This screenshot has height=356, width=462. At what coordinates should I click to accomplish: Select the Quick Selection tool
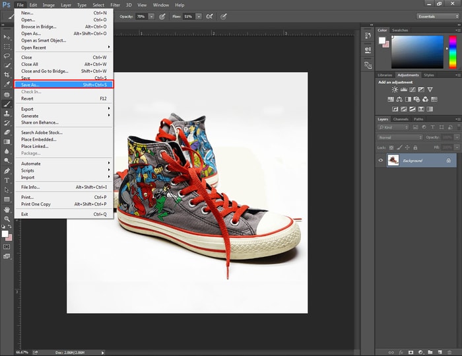(7, 65)
